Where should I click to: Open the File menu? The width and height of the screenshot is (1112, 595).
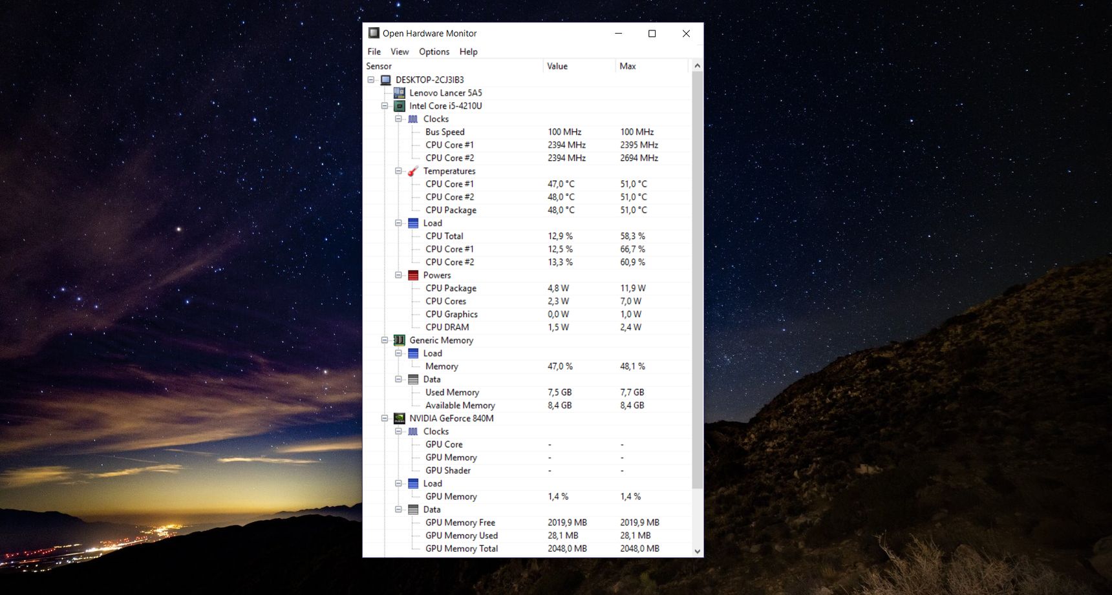coord(374,52)
